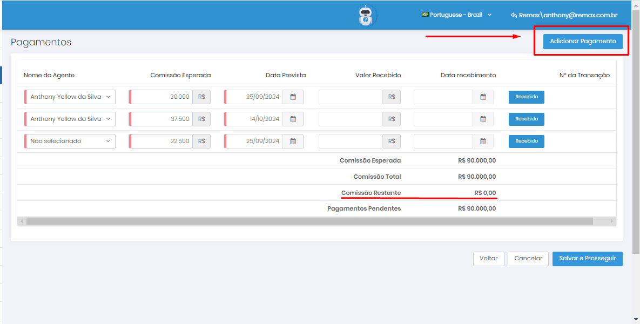Open expected date calendar in the 22.500 row

click(293, 141)
